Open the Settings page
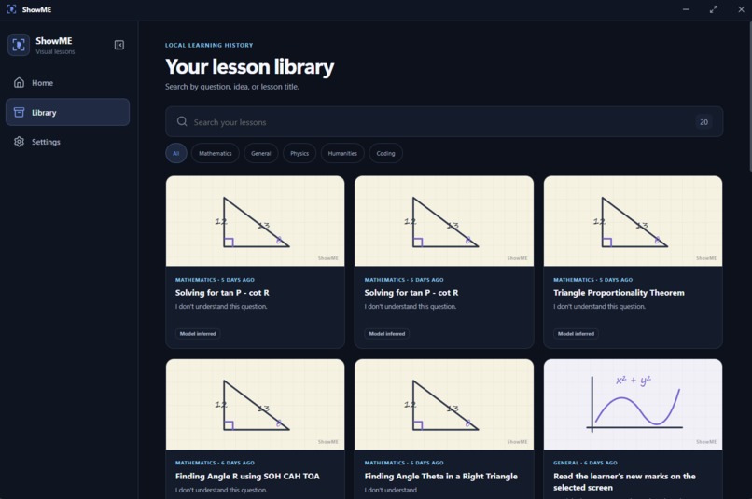 [x=67, y=142]
